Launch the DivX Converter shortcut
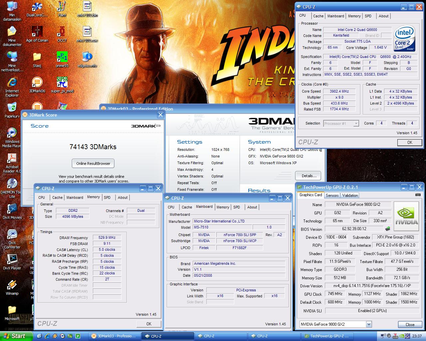Screen dimensions: 426x341 (12, 239)
